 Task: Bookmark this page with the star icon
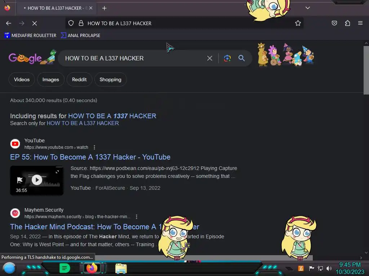tap(298, 23)
